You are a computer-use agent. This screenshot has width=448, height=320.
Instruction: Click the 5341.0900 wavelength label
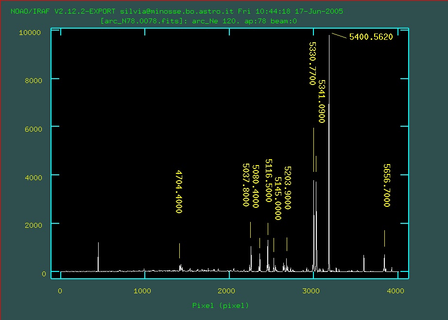pos(321,101)
